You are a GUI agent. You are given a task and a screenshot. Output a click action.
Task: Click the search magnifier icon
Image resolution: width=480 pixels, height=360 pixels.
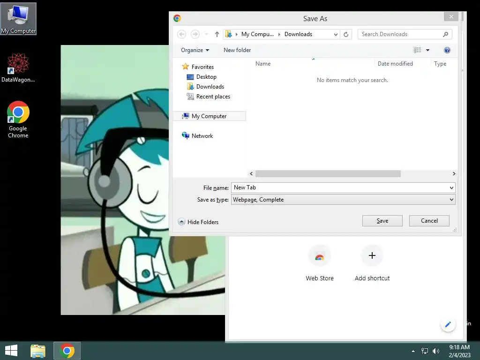coord(445,34)
